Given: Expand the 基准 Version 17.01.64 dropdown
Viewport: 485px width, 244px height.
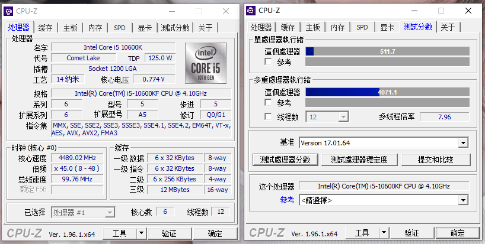Looking at the screenshot, I should click(383, 143).
